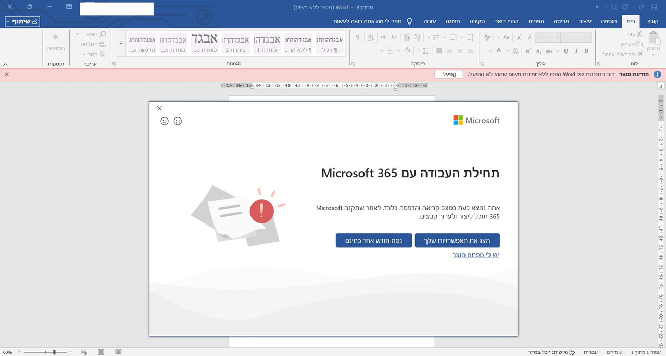666x356 pixels.
Task: Open the קובץ (File) tab
Action: click(653, 21)
